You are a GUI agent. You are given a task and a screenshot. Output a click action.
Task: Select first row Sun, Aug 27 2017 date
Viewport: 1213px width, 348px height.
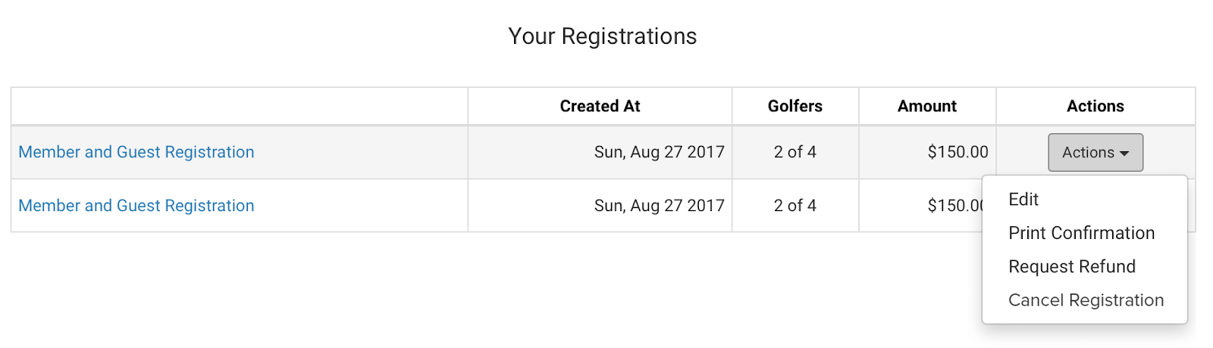click(x=660, y=152)
